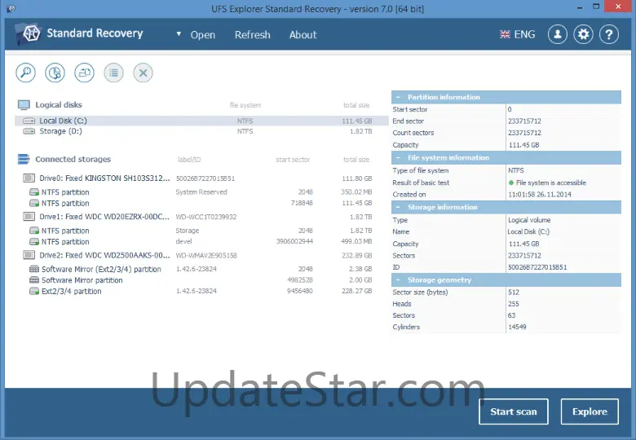Screen dimensions: 636x440
Task: Click the Connected storages stack icon
Action: [24, 159]
